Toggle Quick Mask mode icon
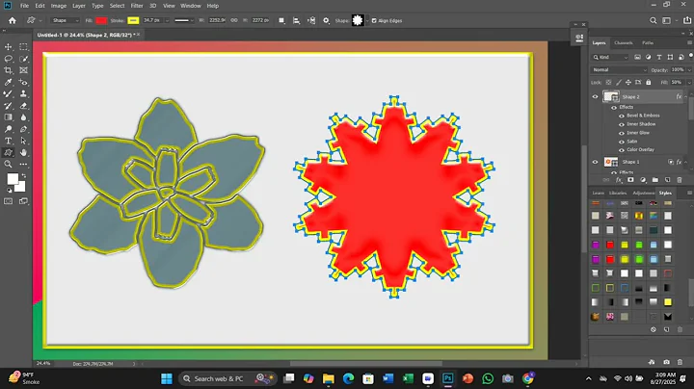Viewport: 694px width, 389px height. [8, 201]
